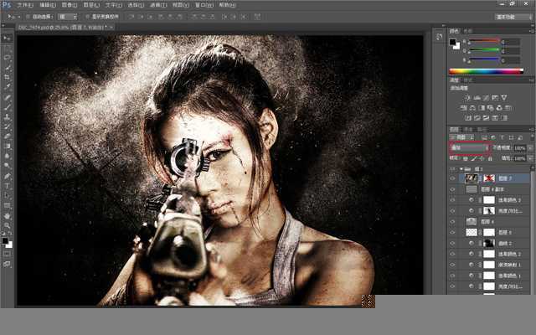Select the Pen tool

tap(7, 176)
